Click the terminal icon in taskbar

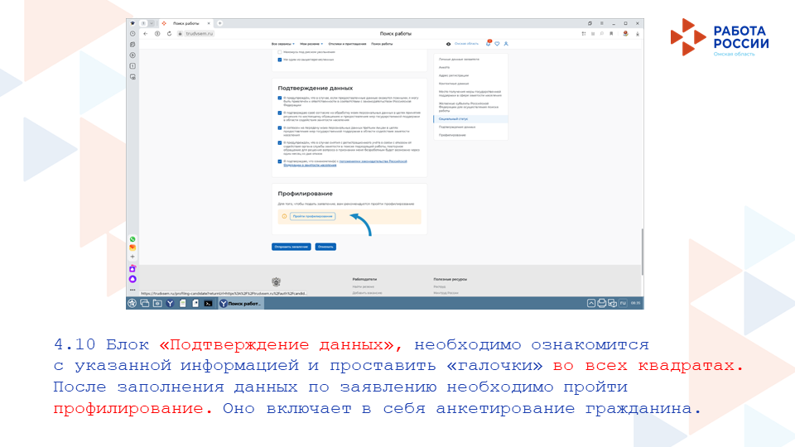[x=208, y=304]
